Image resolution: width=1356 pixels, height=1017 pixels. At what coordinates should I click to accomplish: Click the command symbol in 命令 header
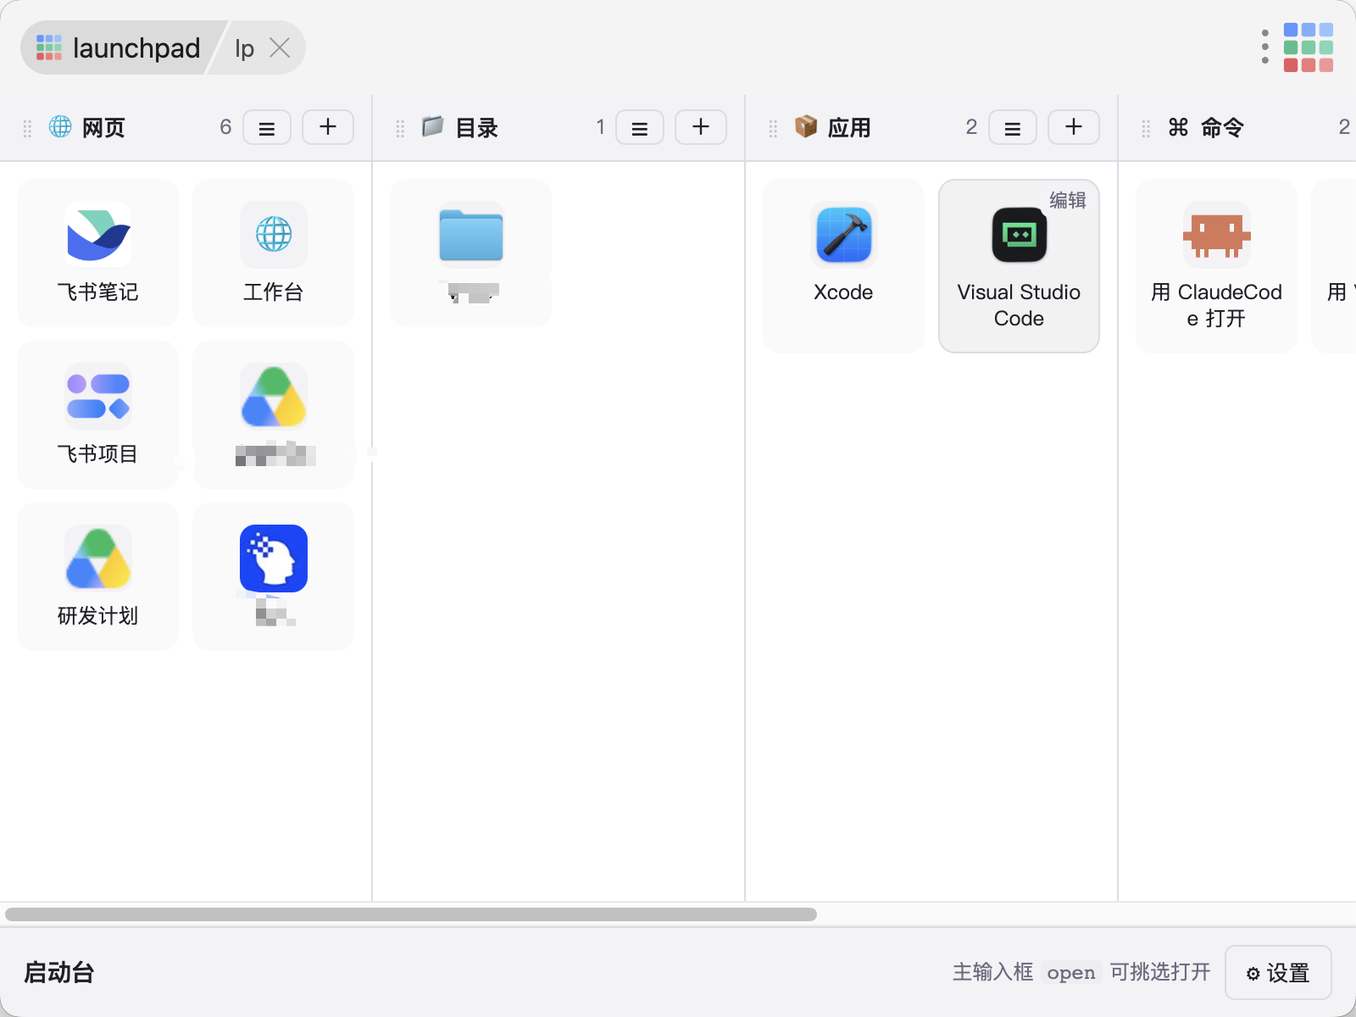pyautogui.click(x=1178, y=127)
